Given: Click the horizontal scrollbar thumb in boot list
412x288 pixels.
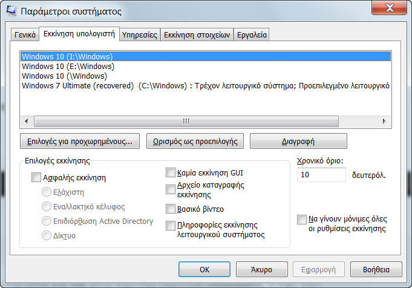Looking at the screenshot, I should (x=186, y=121).
